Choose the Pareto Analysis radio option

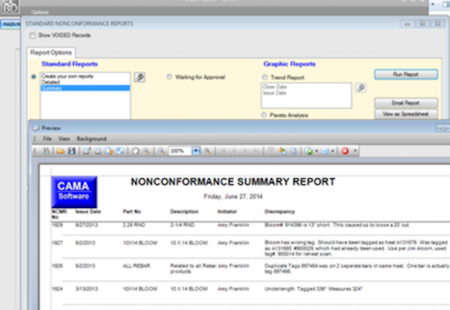pyautogui.click(x=265, y=115)
